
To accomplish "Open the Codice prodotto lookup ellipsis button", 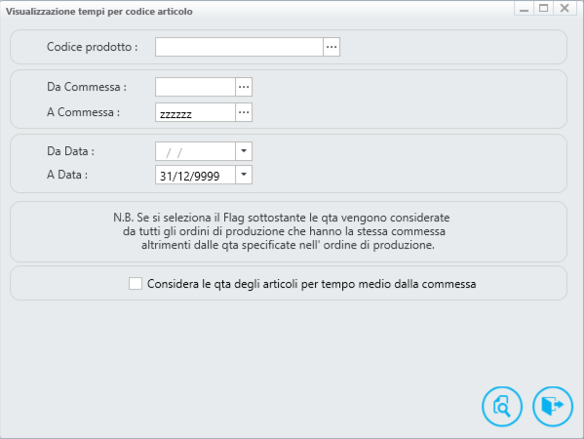I will pyautogui.click(x=331, y=47).
